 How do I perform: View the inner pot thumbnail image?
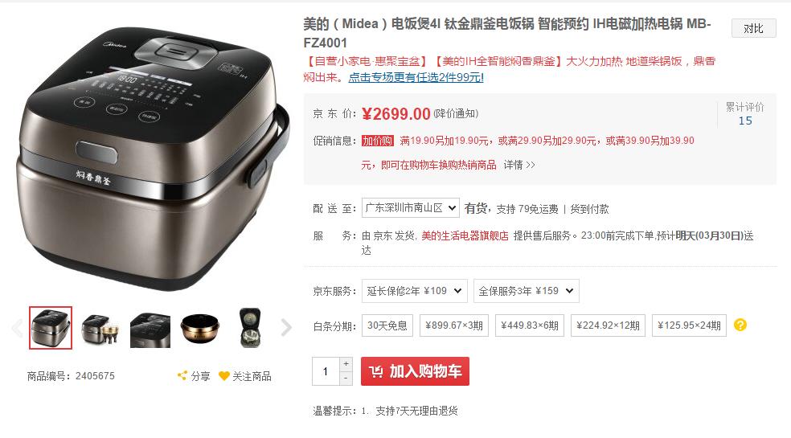(x=200, y=328)
